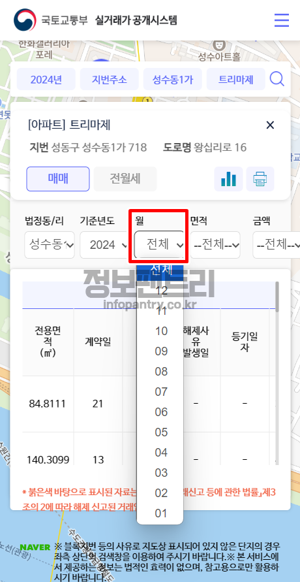The image size is (300, 582).
Task: Click the 실거래가 공개시스템 site title
Action: [x=136, y=20]
